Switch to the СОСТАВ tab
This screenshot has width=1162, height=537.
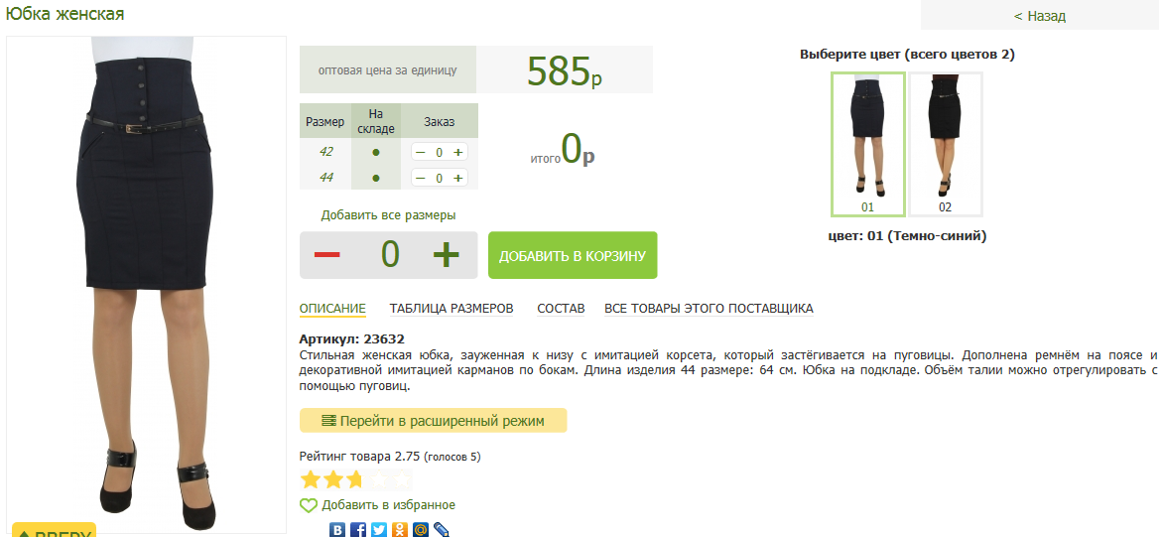[x=561, y=309]
